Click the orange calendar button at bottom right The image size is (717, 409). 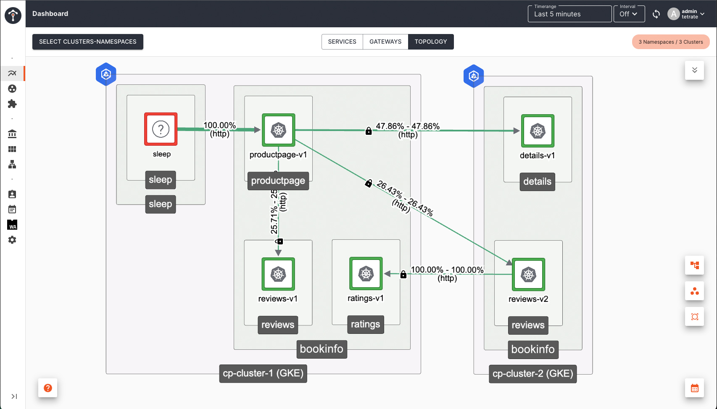pos(695,388)
